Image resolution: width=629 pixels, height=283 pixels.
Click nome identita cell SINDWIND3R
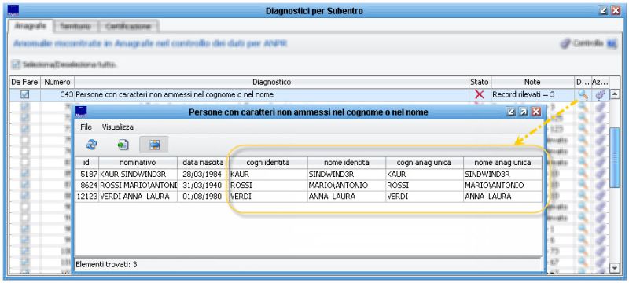tap(347, 175)
